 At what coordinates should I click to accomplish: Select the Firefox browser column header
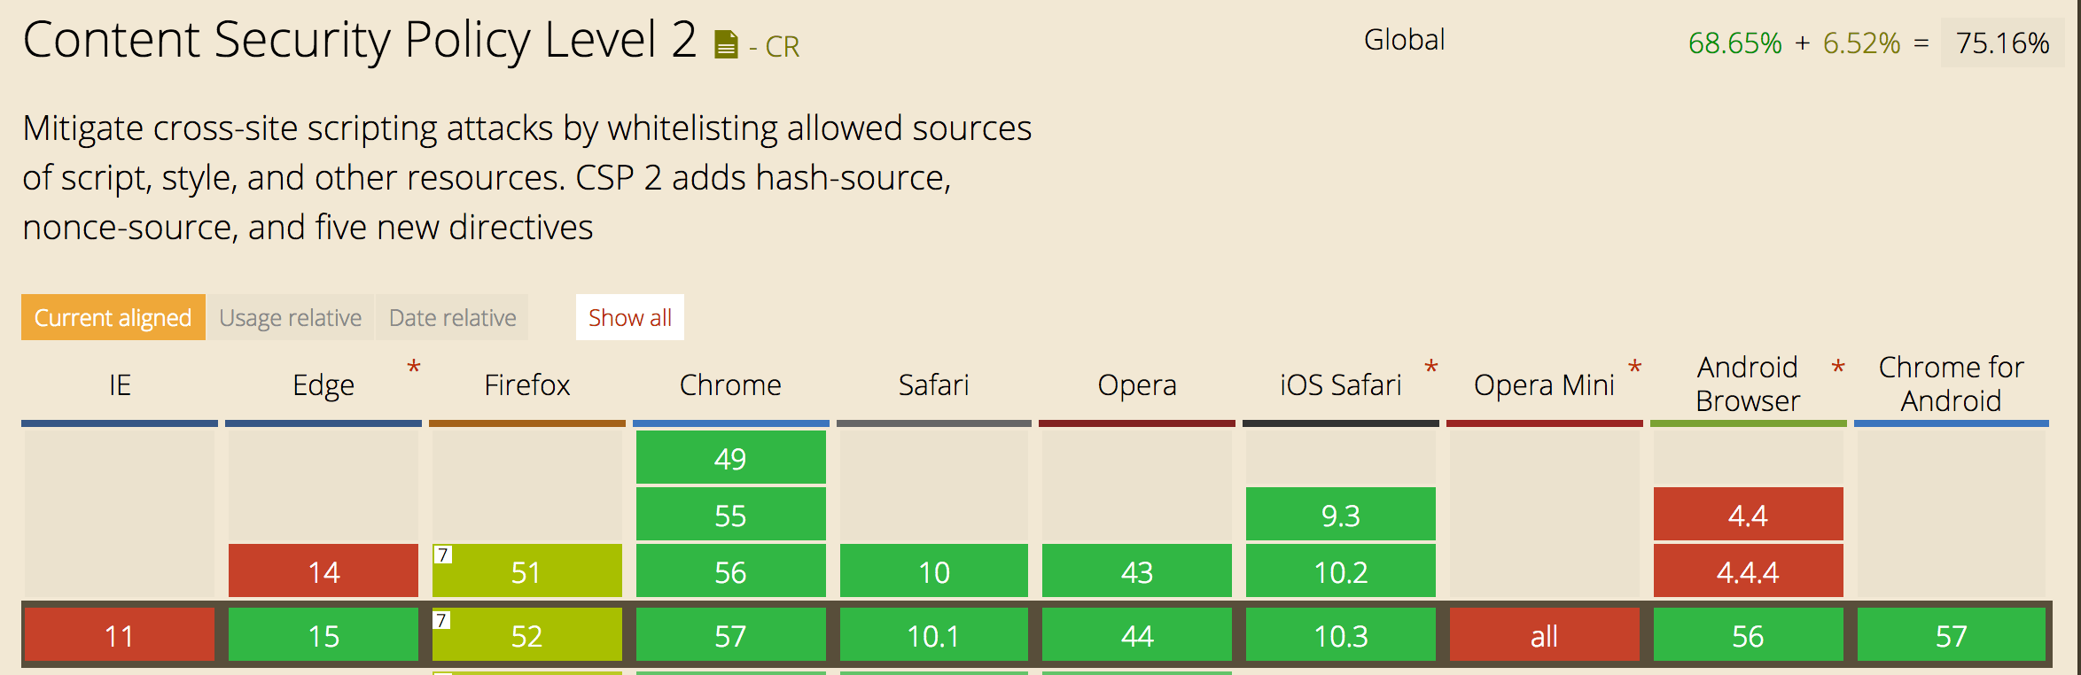coord(526,384)
